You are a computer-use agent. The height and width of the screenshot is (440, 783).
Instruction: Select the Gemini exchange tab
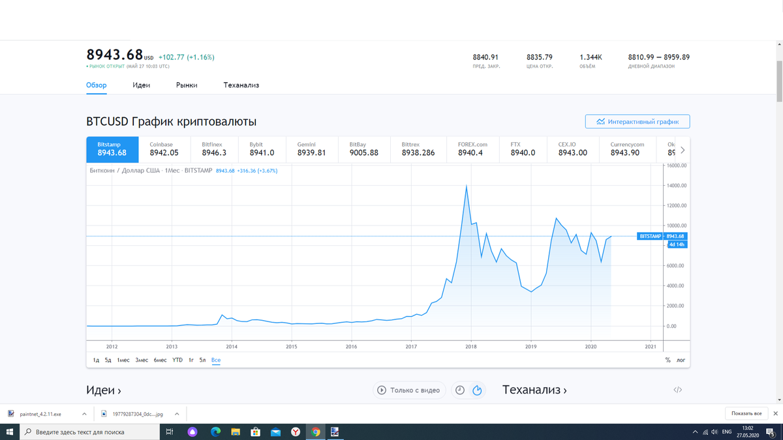point(311,149)
